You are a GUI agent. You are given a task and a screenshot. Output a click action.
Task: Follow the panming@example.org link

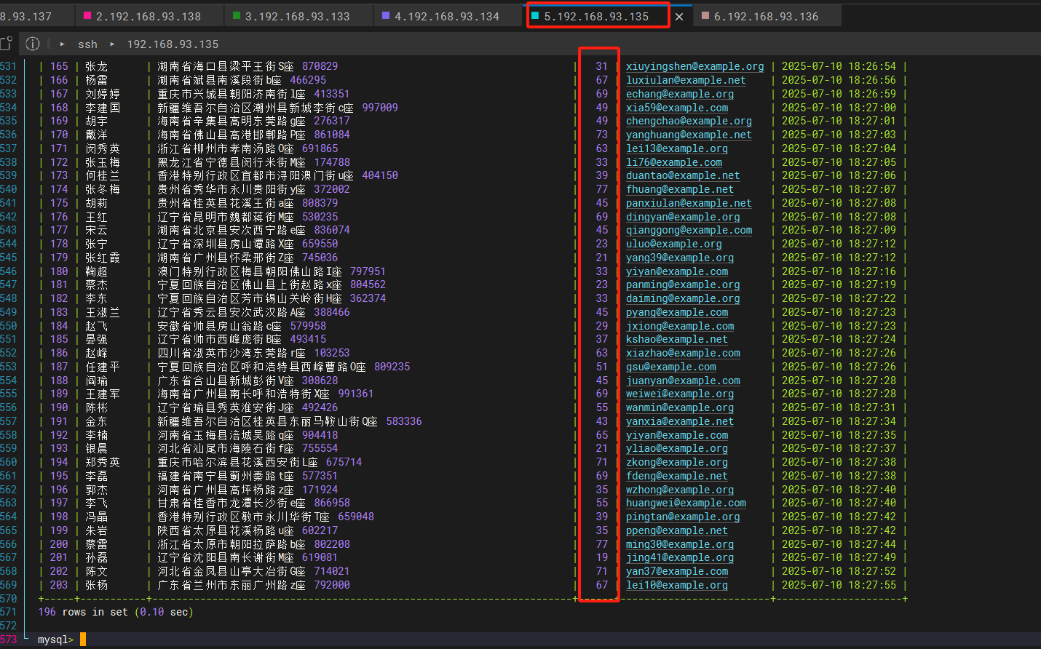point(683,284)
